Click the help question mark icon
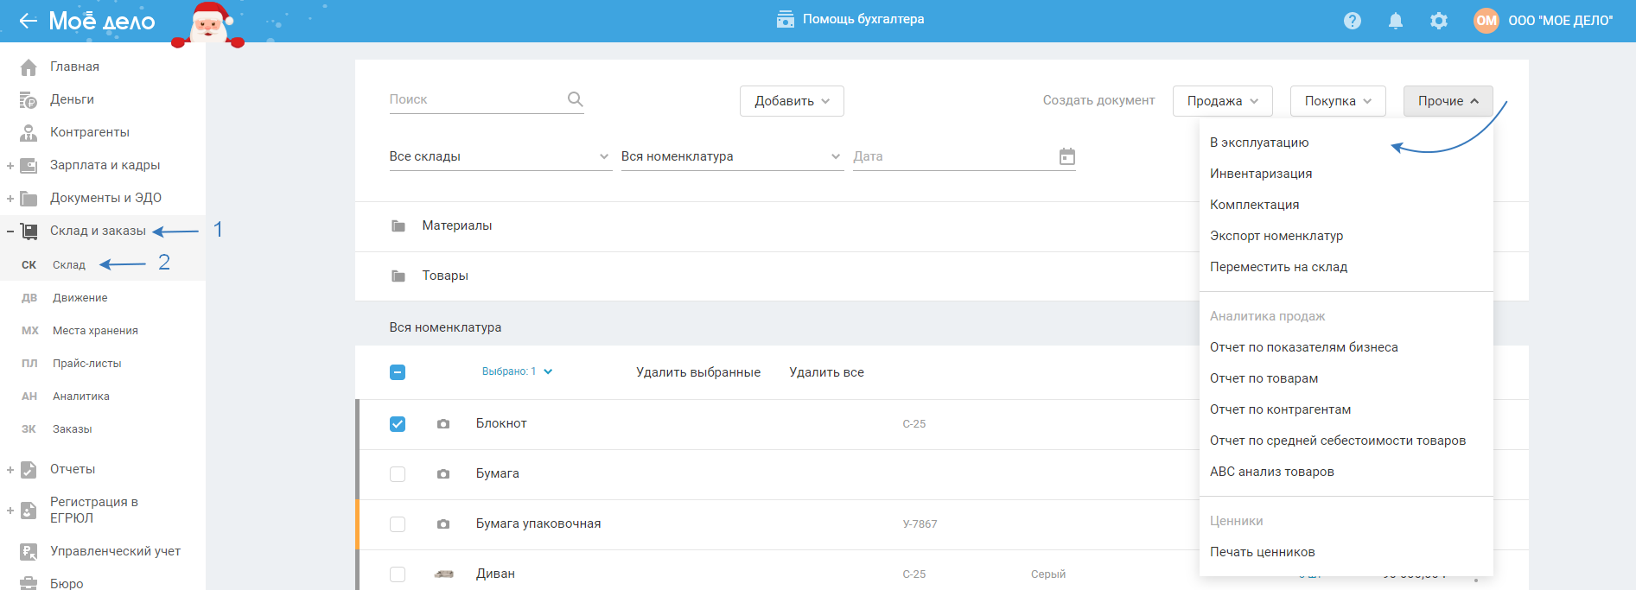1636x590 pixels. coord(1353,21)
